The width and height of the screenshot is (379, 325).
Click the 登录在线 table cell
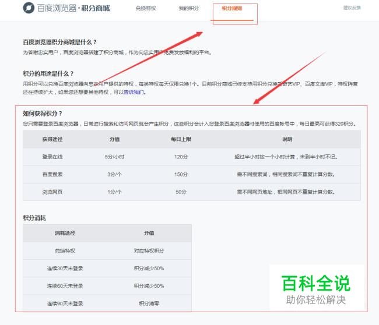tap(52, 157)
